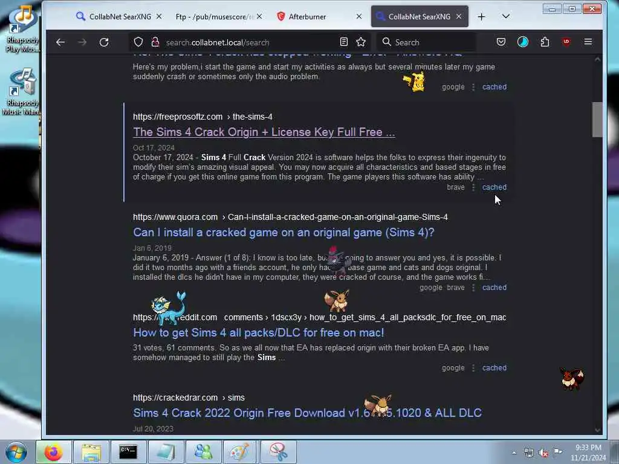619x464 pixels.
Task: Expand options dots on freeprosoftz result
Action: [473, 187]
